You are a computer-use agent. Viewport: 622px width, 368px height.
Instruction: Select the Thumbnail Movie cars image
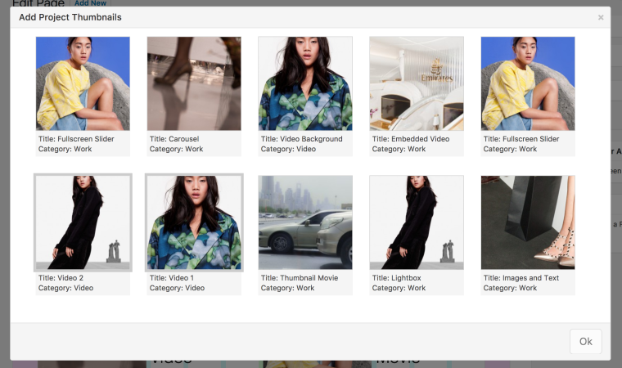pyautogui.click(x=305, y=222)
